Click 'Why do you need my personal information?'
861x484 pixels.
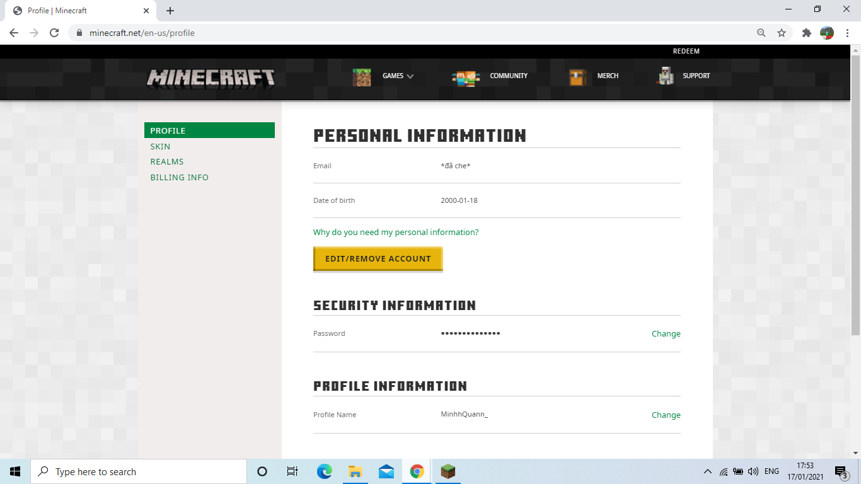point(396,232)
